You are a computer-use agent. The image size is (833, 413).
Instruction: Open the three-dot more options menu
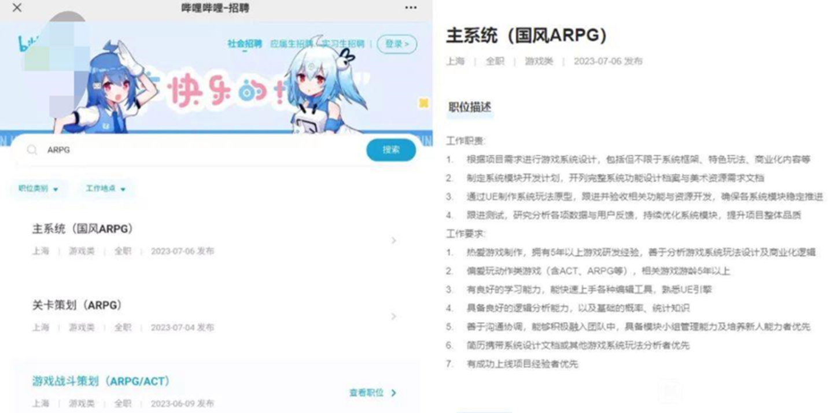click(x=411, y=8)
